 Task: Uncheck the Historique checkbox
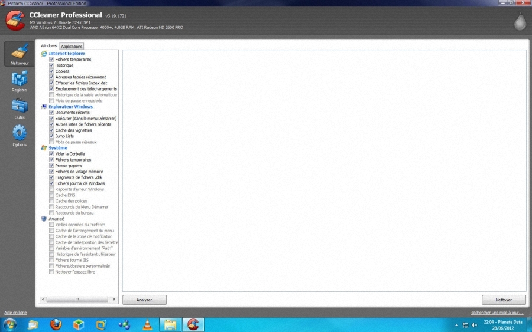(51, 65)
